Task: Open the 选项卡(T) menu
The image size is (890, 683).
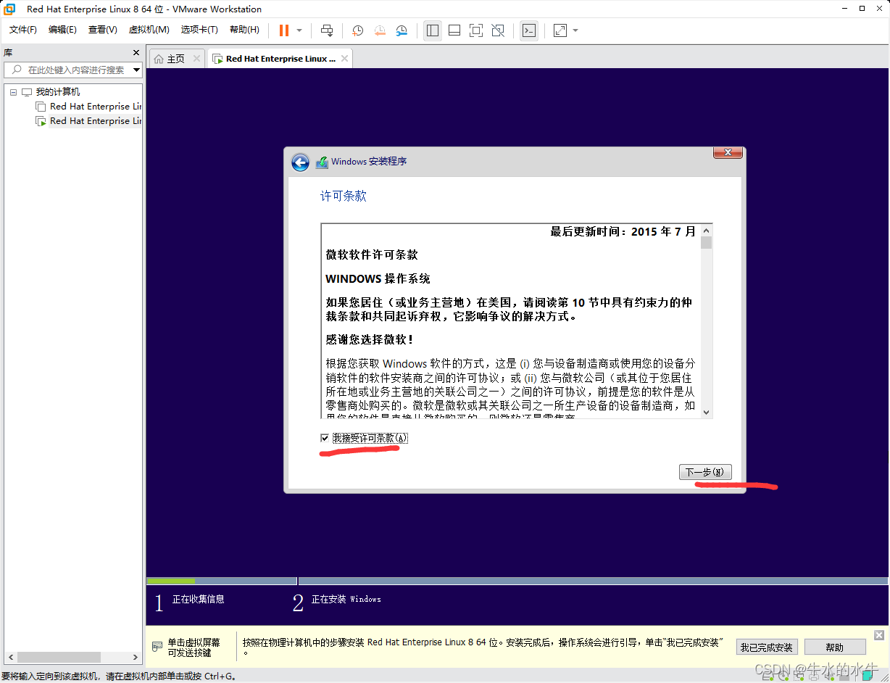Action: (199, 30)
